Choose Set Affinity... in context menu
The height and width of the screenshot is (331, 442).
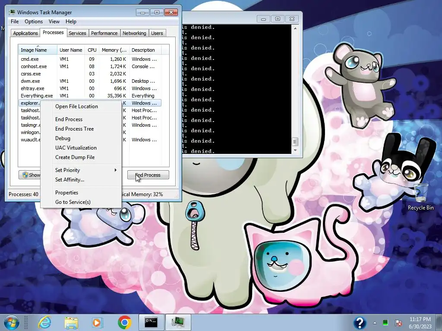[81, 180]
